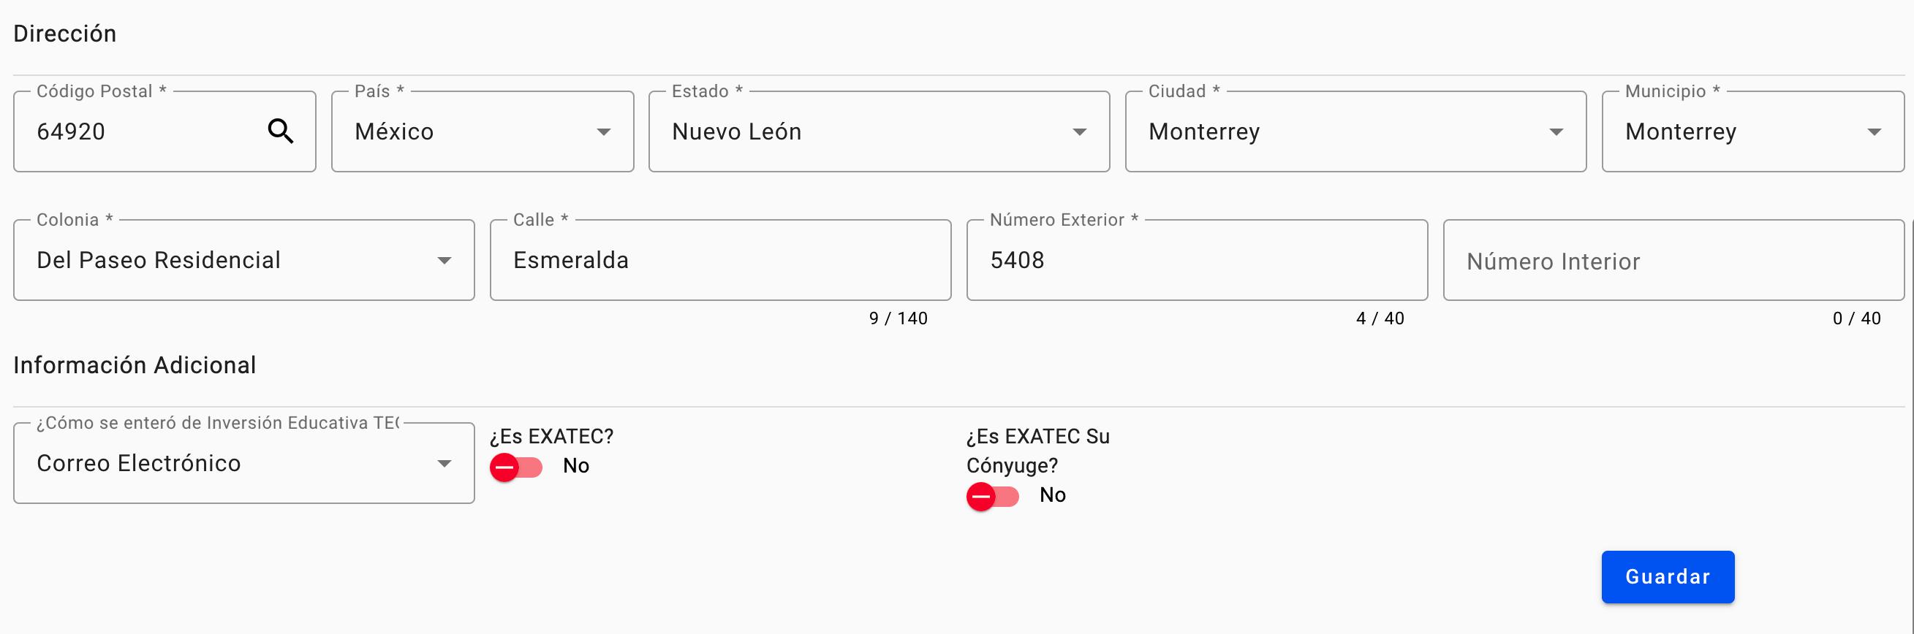This screenshot has width=1914, height=634.
Task: Click the Estado dropdown arrow icon
Action: click(x=1080, y=132)
